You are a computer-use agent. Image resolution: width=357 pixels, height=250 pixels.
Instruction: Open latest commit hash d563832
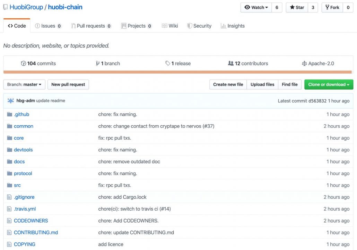click(x=317, y=101)
